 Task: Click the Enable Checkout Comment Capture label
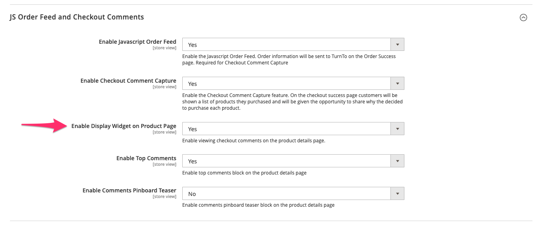coord(128,81)
